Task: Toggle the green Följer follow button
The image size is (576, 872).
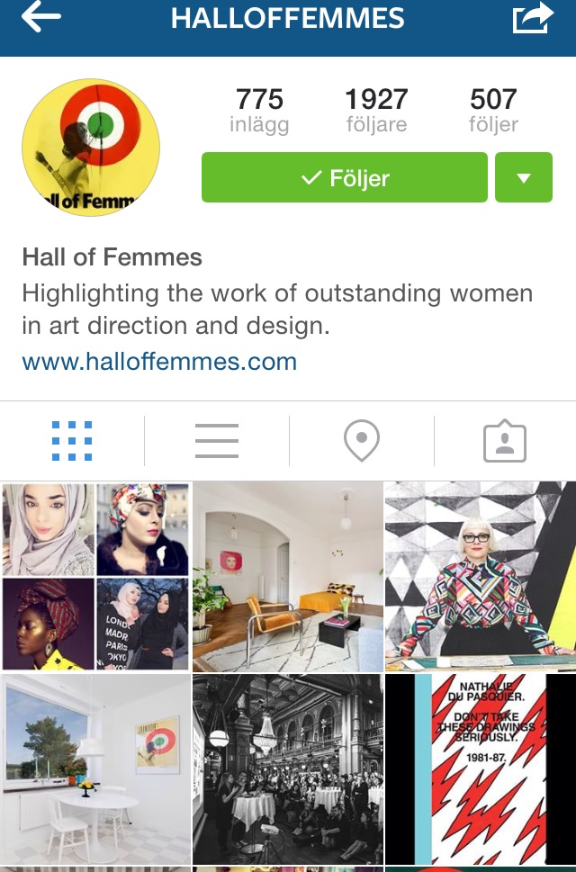Action: click(x=344, y=177)
